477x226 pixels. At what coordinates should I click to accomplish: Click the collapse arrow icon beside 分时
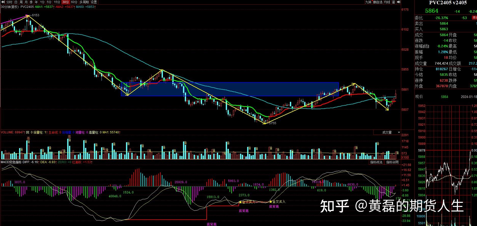(3, 2)
